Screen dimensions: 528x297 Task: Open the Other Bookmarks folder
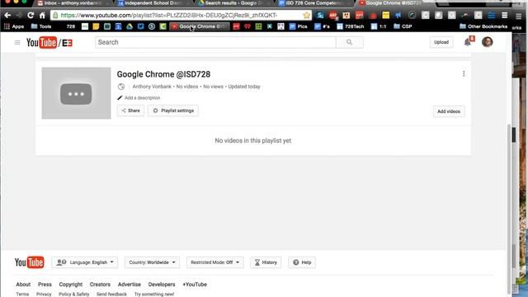coord(483,26)
